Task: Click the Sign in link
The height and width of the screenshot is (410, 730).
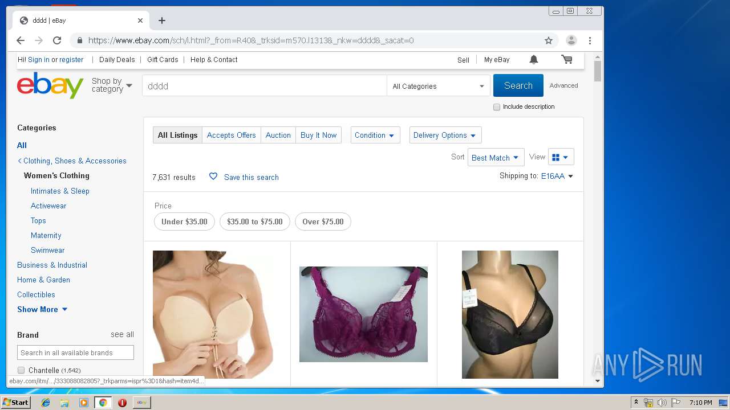Action: (x=39, y=59)
